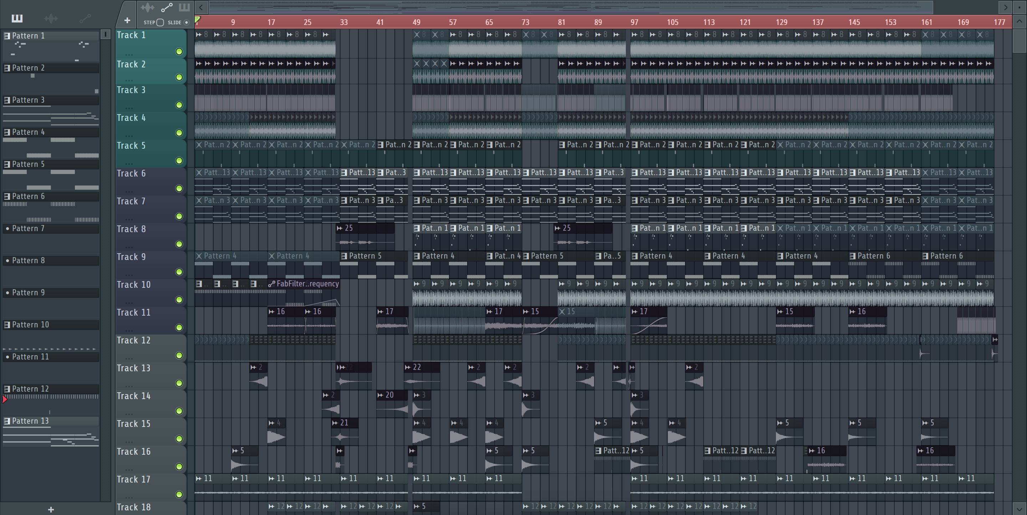The image size is (1027, 515).
Task: Select the Track 16 header
Action: (x=151, y=459)
